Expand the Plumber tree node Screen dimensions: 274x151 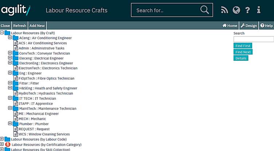10,124
